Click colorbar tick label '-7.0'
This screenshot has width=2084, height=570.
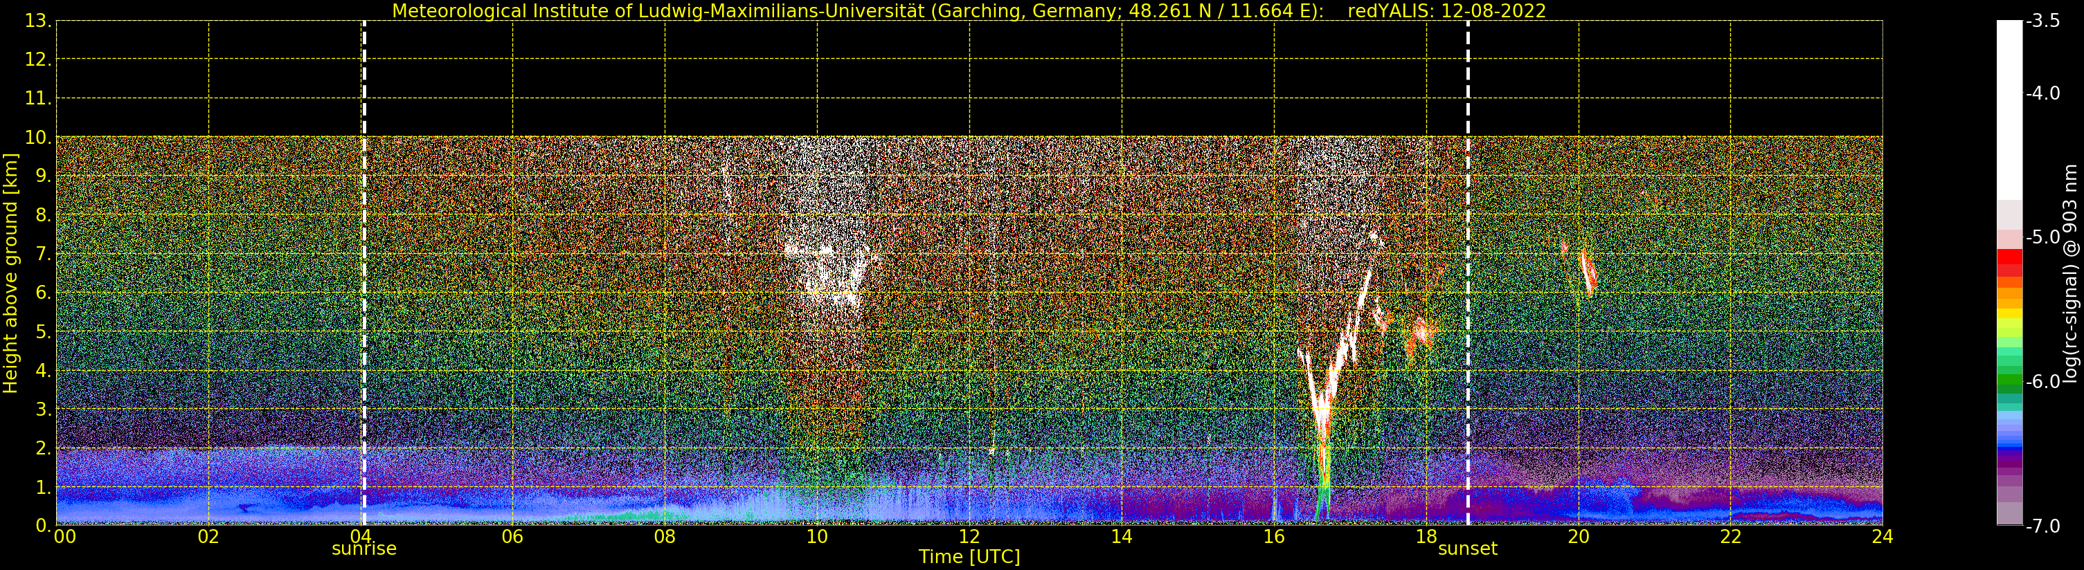(x=2042, y=526)
